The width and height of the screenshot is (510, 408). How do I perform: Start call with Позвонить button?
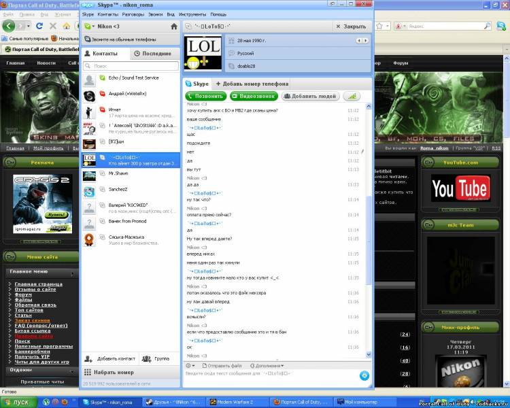click(206, 96)
